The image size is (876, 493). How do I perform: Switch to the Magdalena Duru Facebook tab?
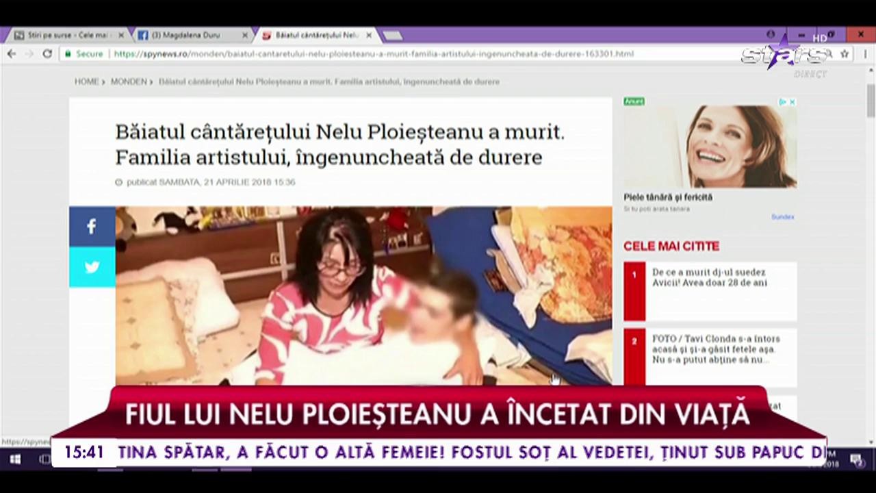(185, 35)
